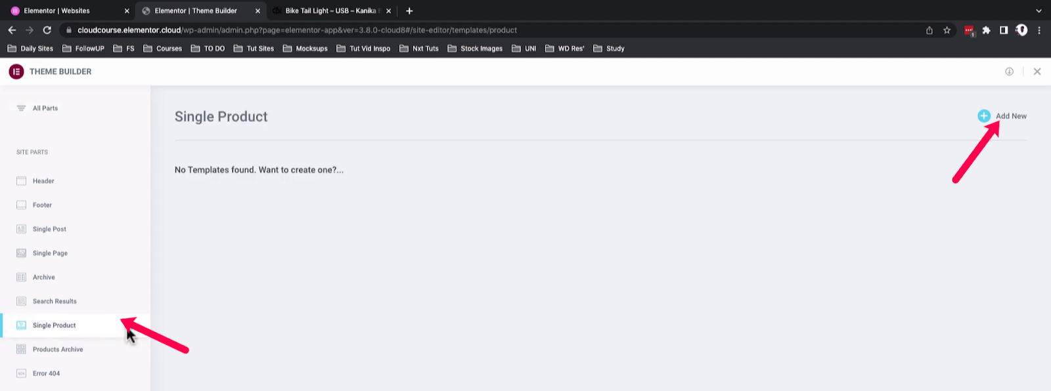Open the Stock Images bookmark folder

point(474,49)
